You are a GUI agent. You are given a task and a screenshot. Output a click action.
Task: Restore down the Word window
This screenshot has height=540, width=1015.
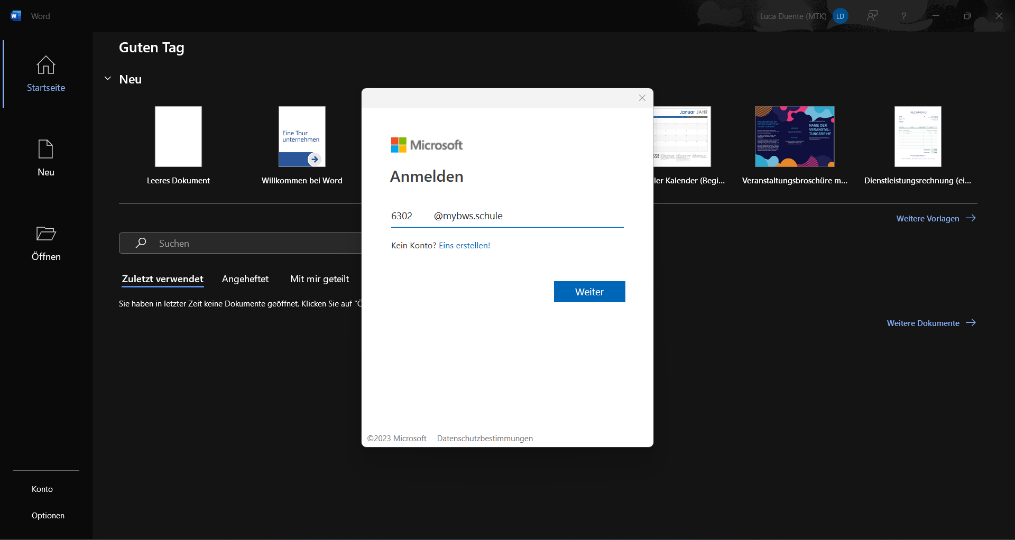pyautogui.click(x=967, y=16)
